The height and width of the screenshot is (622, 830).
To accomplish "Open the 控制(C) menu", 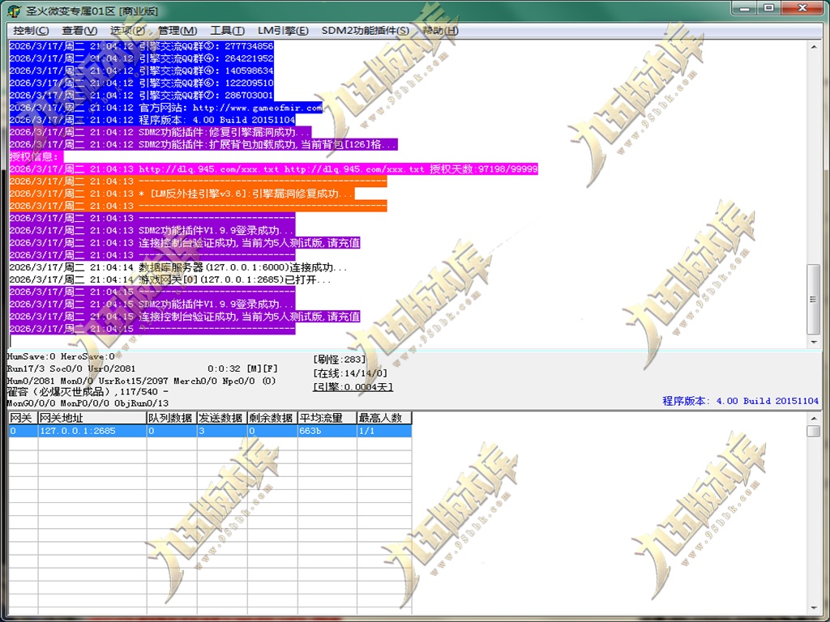I will click(31, 31).
